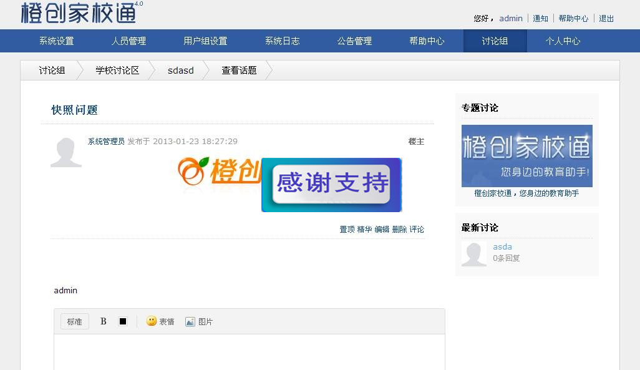Click 橙创家校通，您身边的教育助手 caption link
The image size is (640, 370).
[x=526, y=193]
